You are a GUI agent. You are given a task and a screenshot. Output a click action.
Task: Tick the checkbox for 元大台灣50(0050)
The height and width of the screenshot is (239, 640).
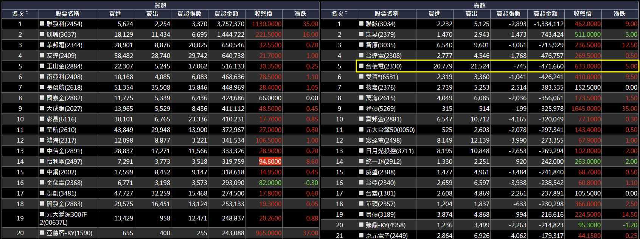pyautogui.click(x=361, y=129)
